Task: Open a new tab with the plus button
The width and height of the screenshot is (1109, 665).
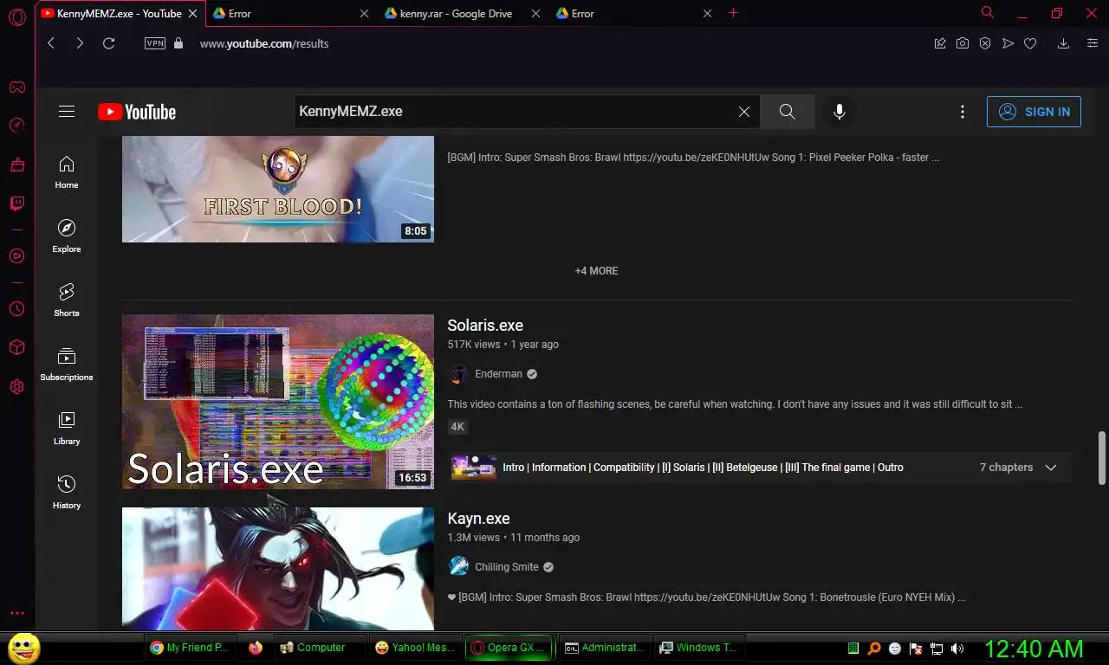Action: pos(734,13)
